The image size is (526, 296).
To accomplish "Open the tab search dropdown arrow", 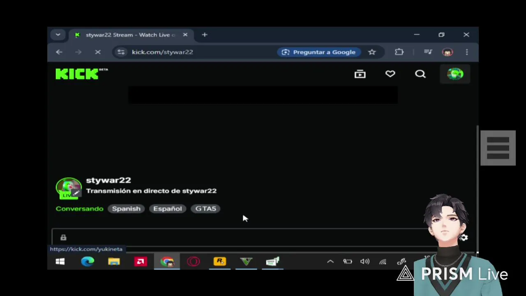I will pos(58,35).
